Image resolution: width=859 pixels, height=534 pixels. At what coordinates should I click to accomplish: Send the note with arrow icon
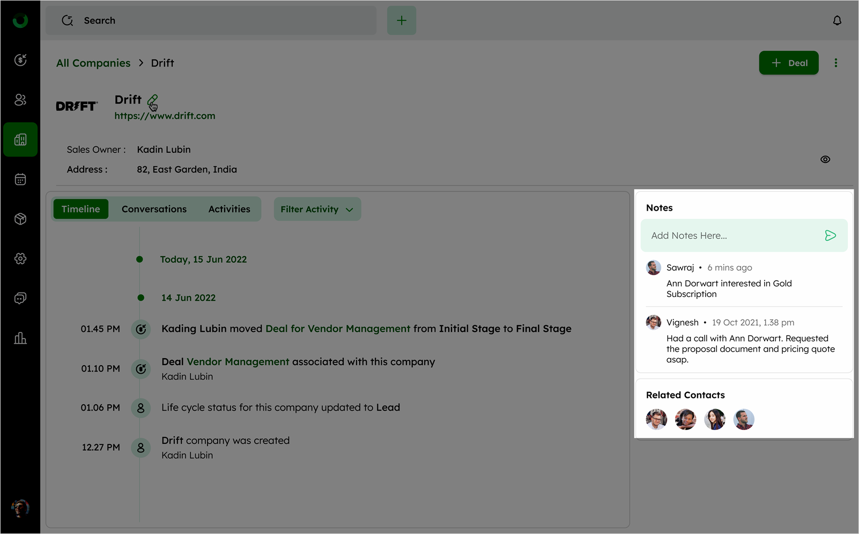pos(830,235)
